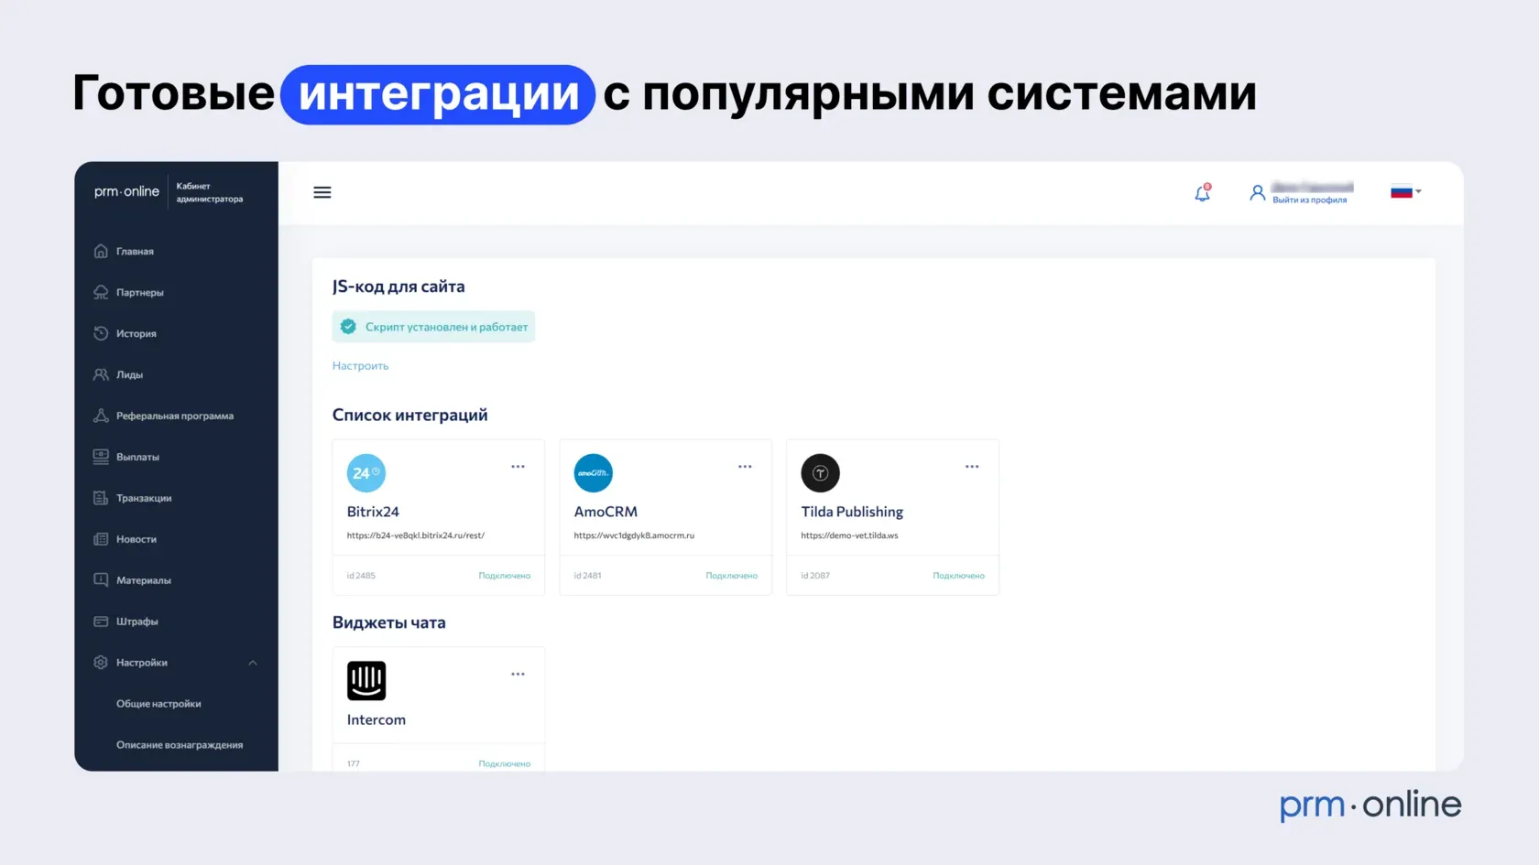Click the Настроить link
Viewport: 1539px width, 865px height.
(360, 366)
